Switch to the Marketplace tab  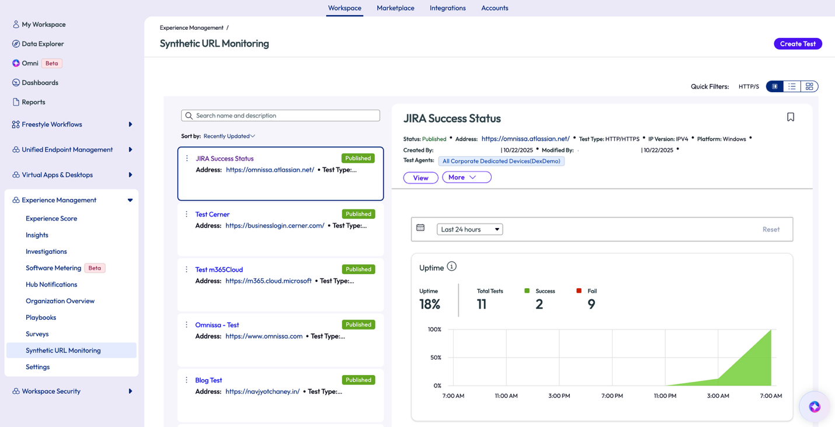(x=395, y=8)
